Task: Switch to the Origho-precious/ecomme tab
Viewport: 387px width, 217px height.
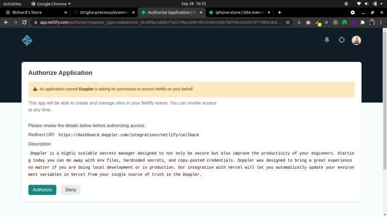Action: point(104,12)
